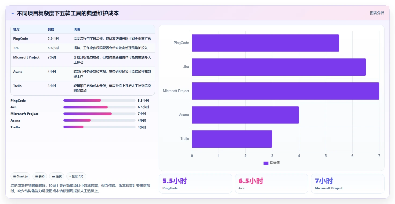Toggle the 指标值 legend swatch
The image size is (395, 204).
[266, 163]
